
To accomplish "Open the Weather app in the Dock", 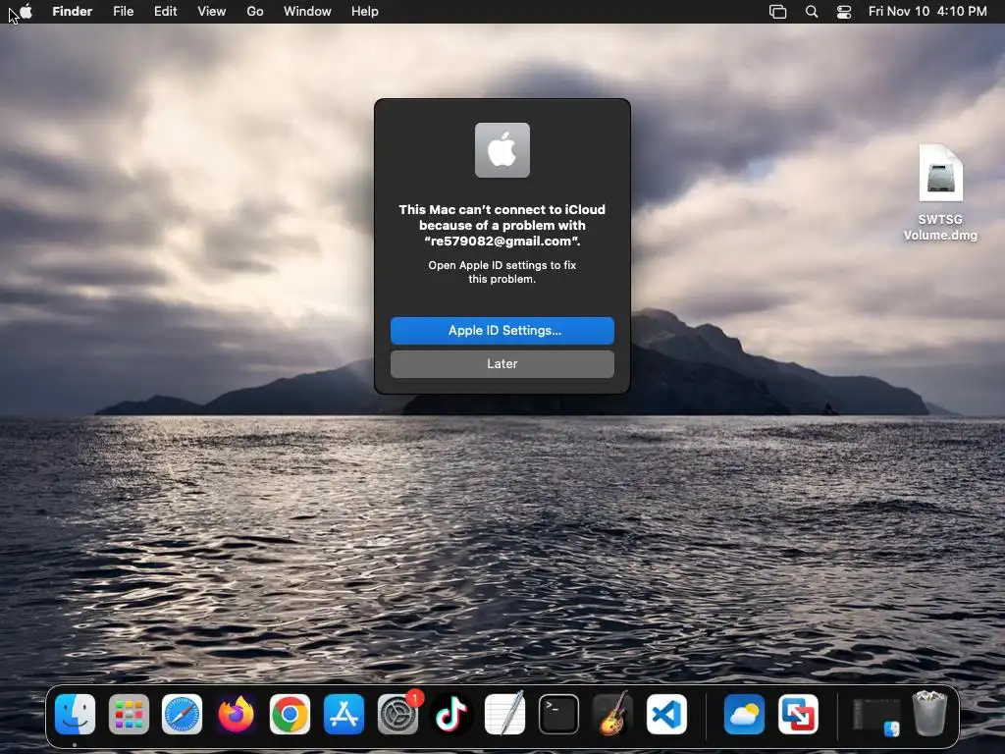I will (x=744, y=714).
